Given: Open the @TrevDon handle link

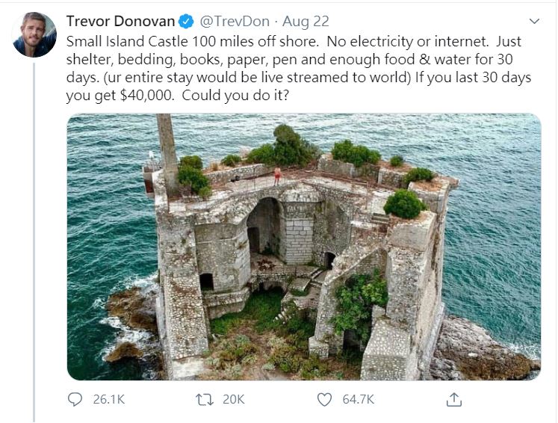Looking at the screenshot, I should [235, 22].
